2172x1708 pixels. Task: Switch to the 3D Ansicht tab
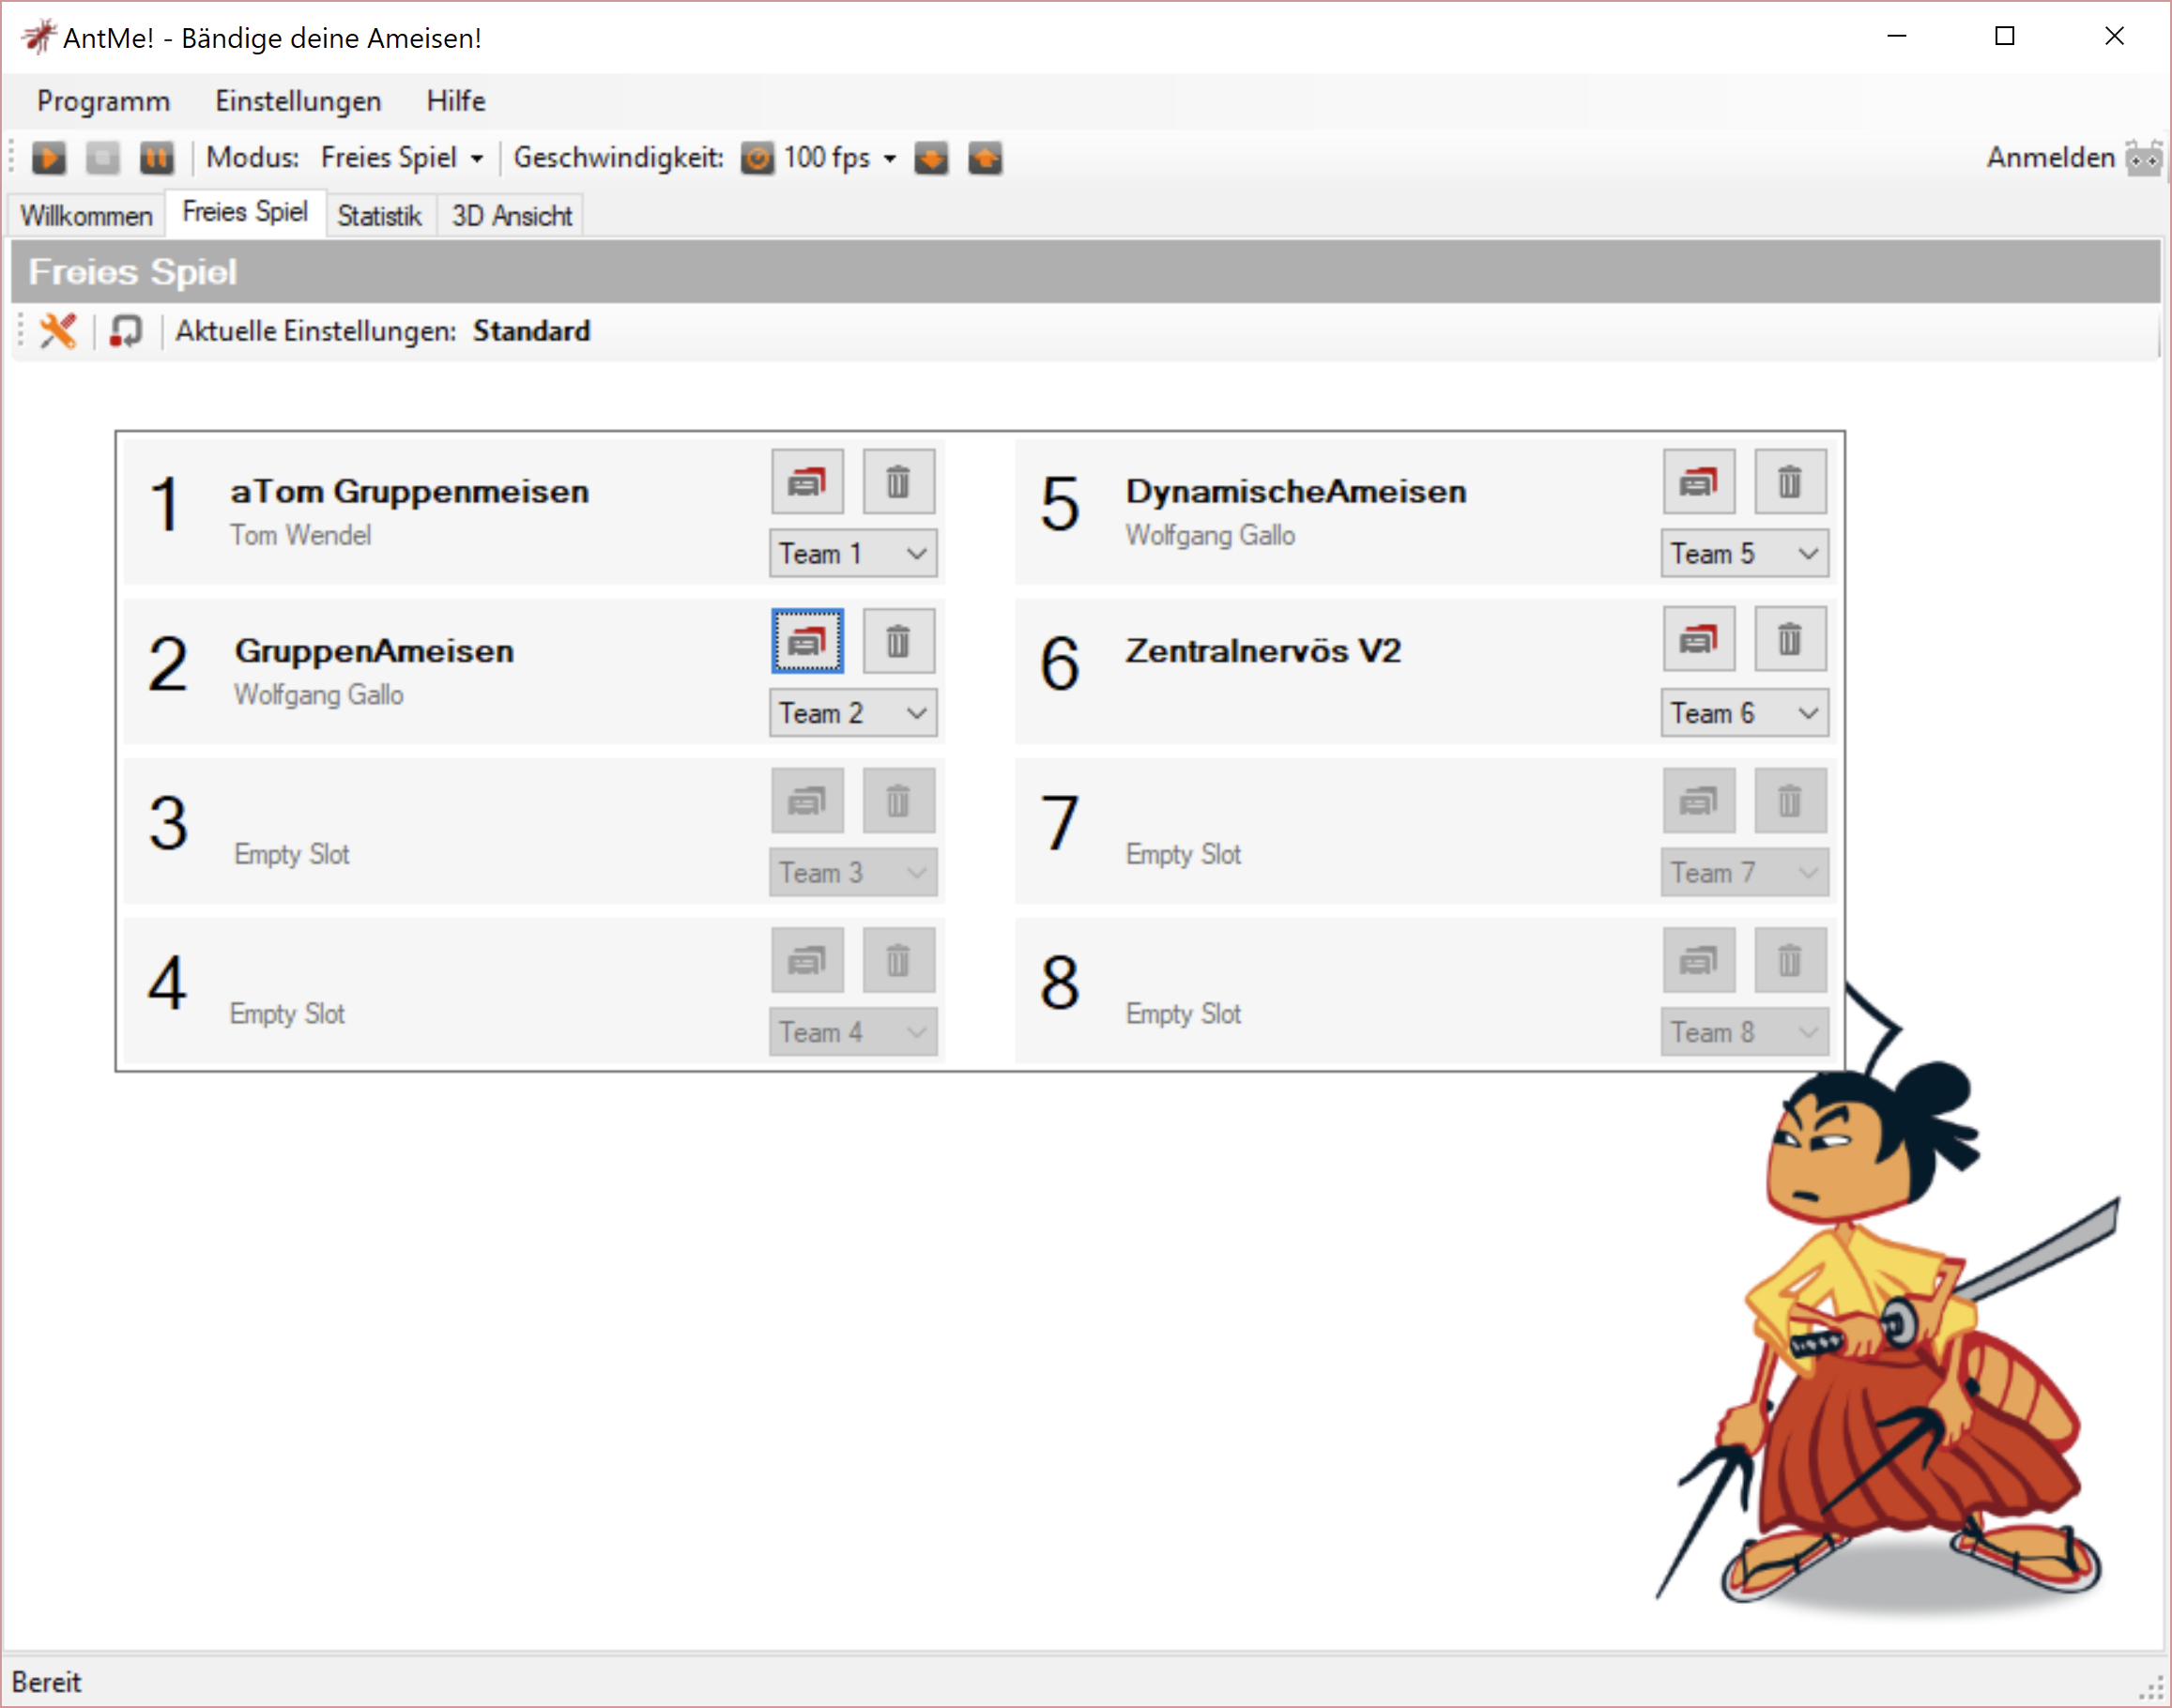point(511,216)
